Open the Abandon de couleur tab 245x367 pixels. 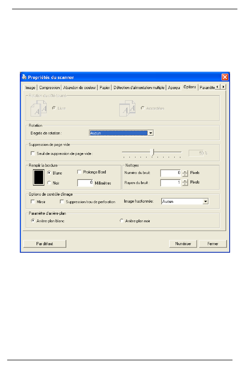pyautogui.click(x=79, y=87)
